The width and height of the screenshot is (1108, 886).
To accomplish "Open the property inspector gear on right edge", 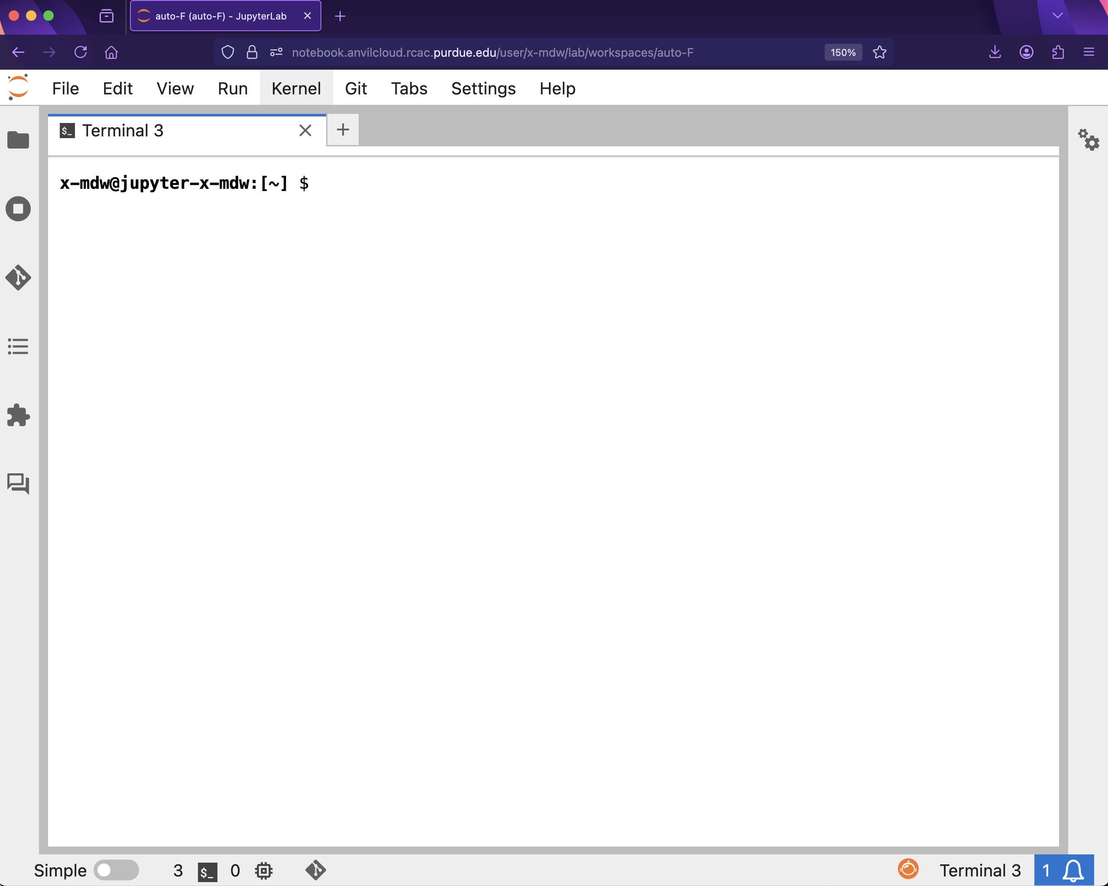I will point(1089,140).
